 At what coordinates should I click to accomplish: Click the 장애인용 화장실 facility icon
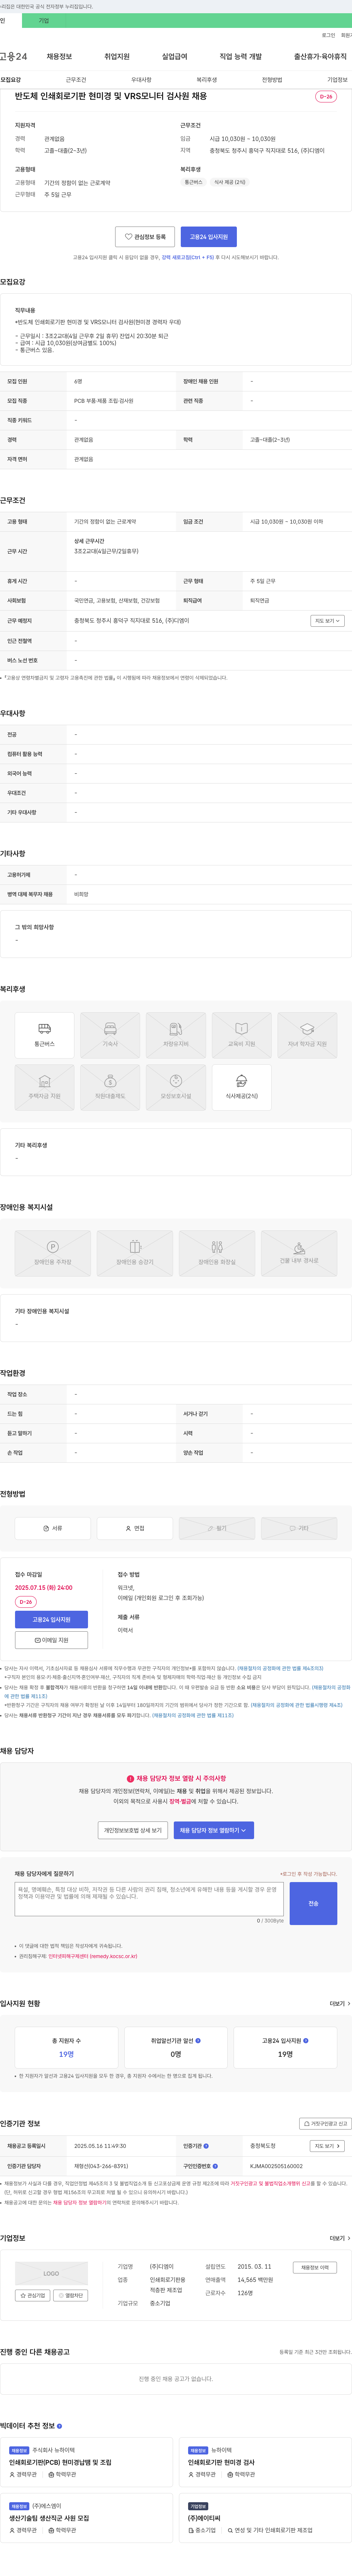217,1253
